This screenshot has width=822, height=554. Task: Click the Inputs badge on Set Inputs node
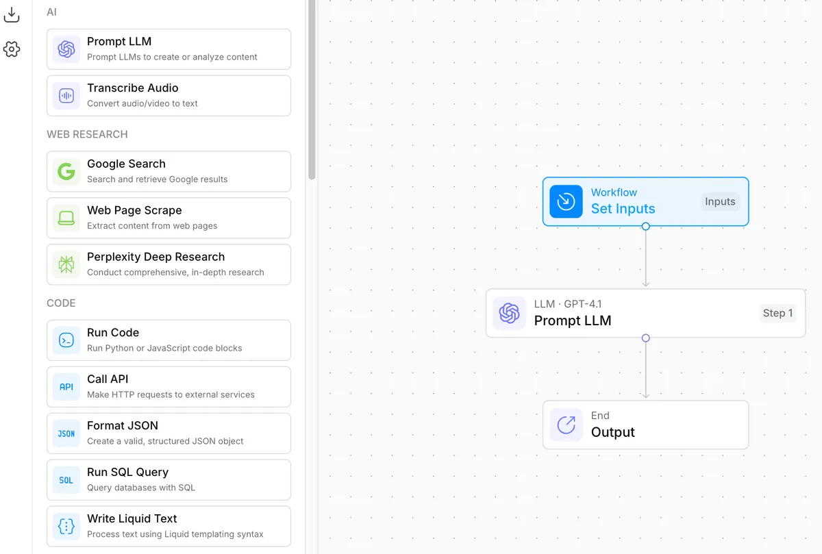pyautogui.click(x=720, y=201)
